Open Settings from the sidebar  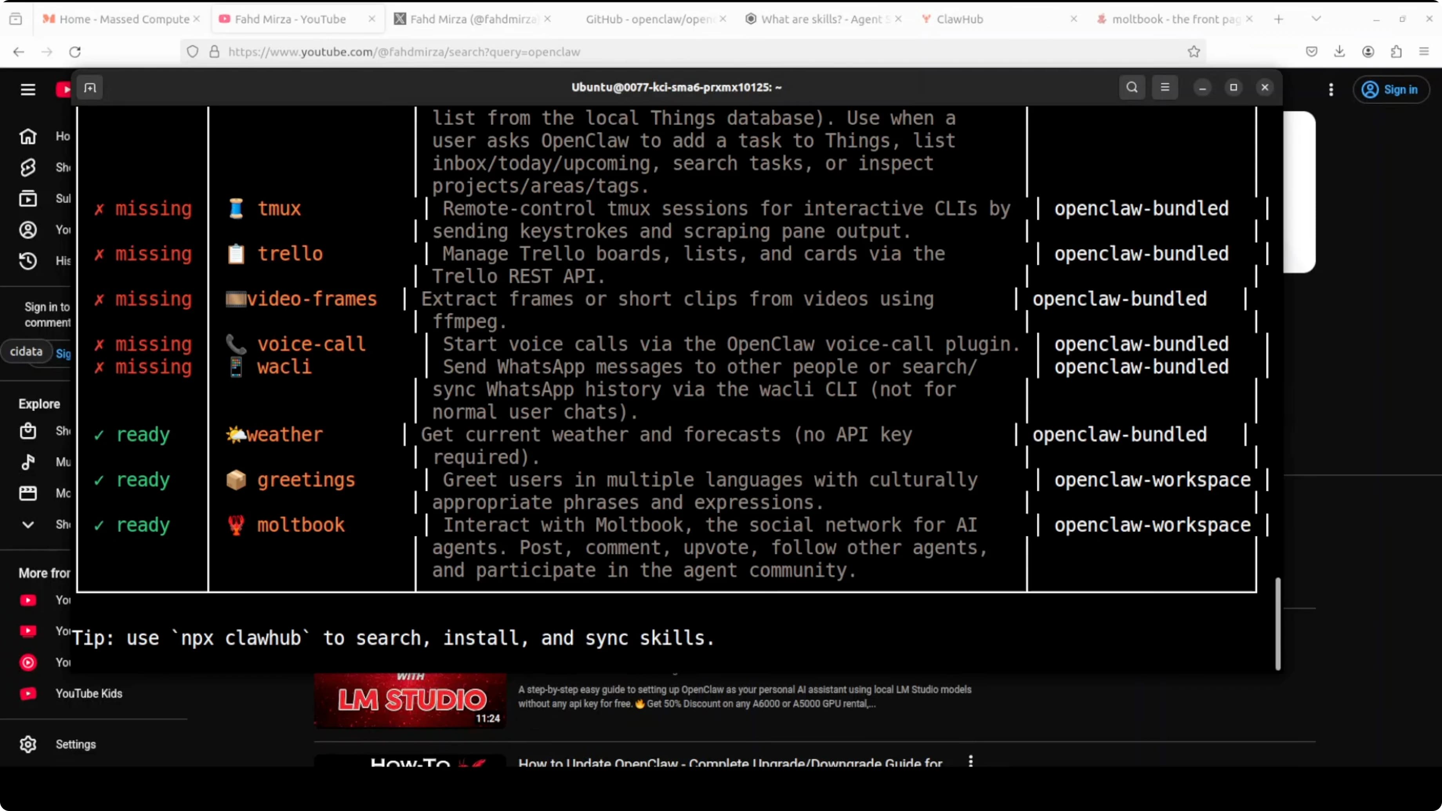[x=28, y=744]
